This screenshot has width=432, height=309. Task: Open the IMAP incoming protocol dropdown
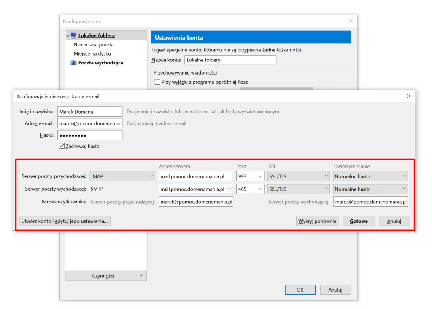point(122,176)
